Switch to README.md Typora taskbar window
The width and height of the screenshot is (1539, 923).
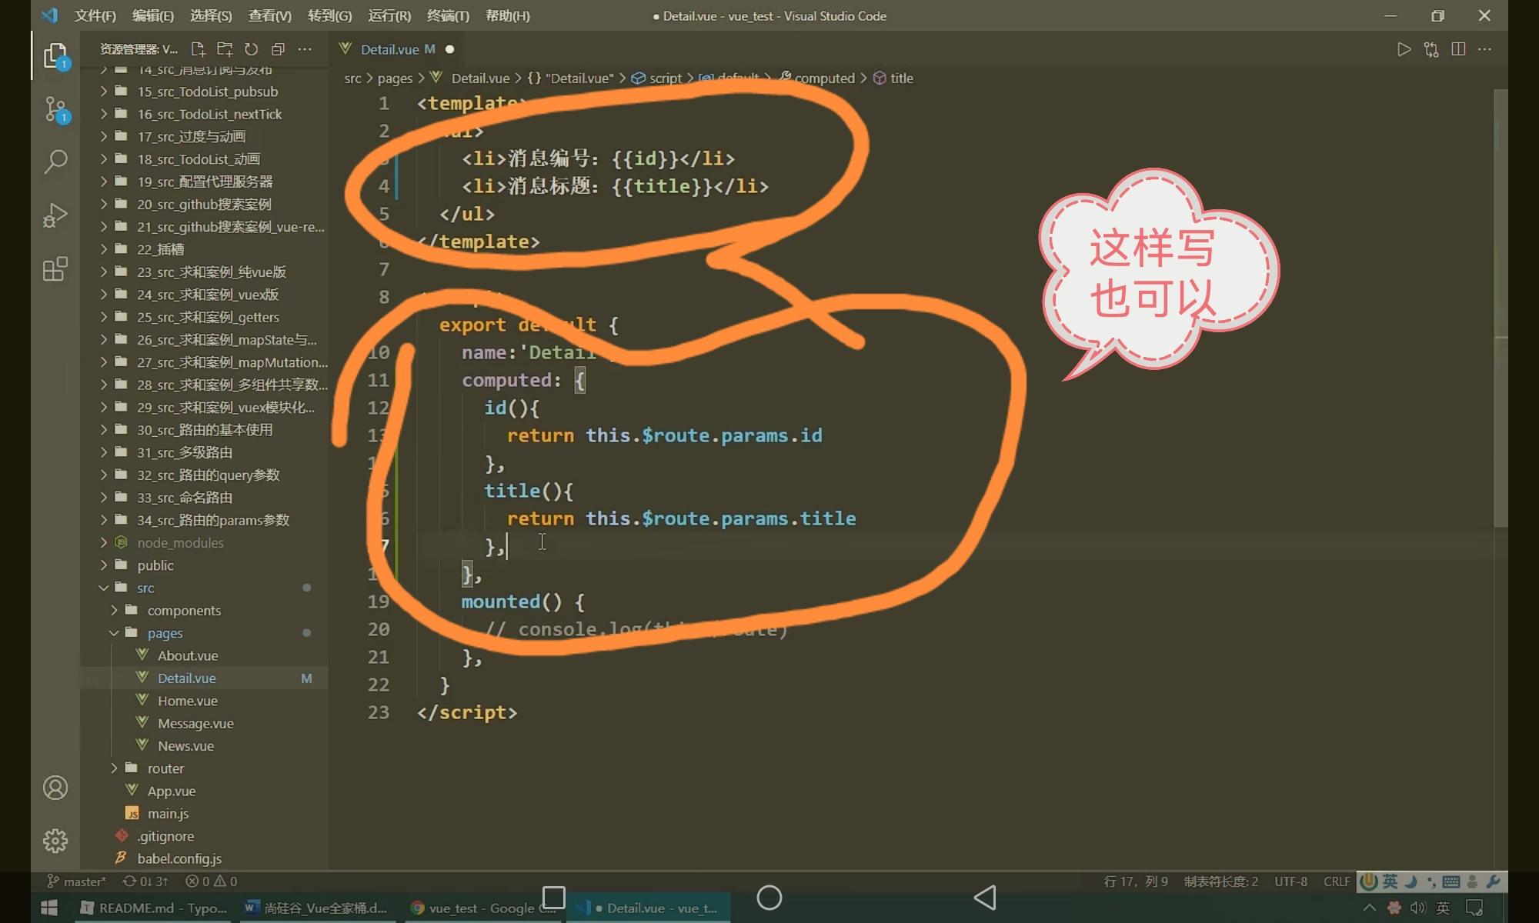click(x=154, y=908)
